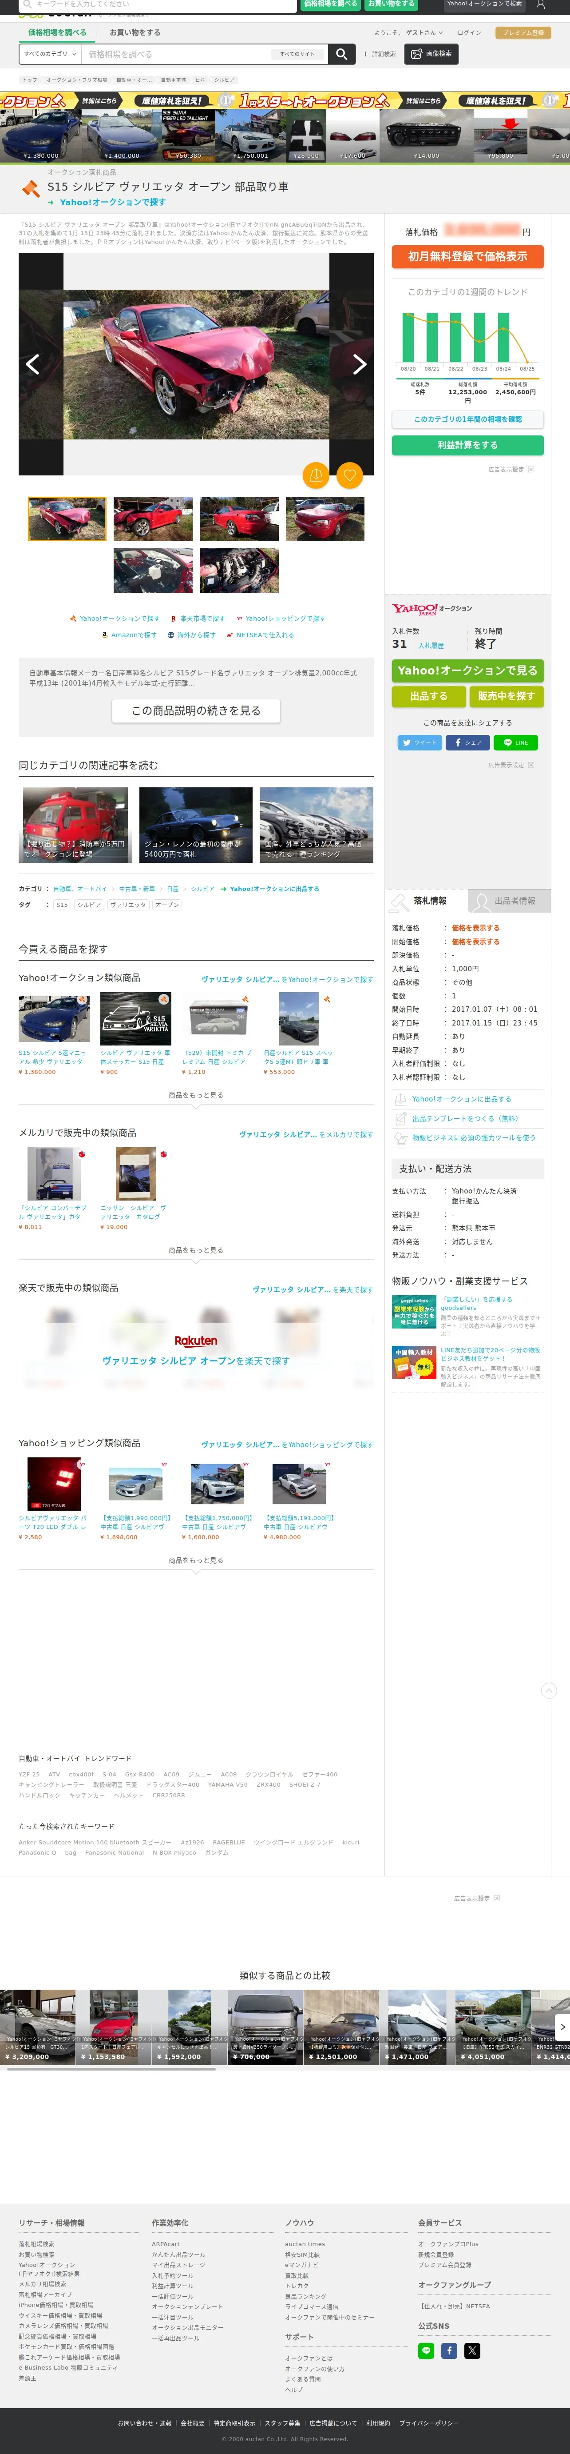Image resolution: width=570 pixels, height=2454 pixels.
Task: Expand 商品をもっと見る under メルカリ similar items
Action: click(196, 1250)
